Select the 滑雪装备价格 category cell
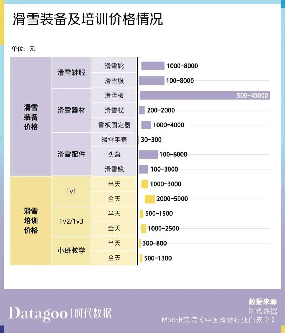The image size is (285, 333). coord(31,117)
